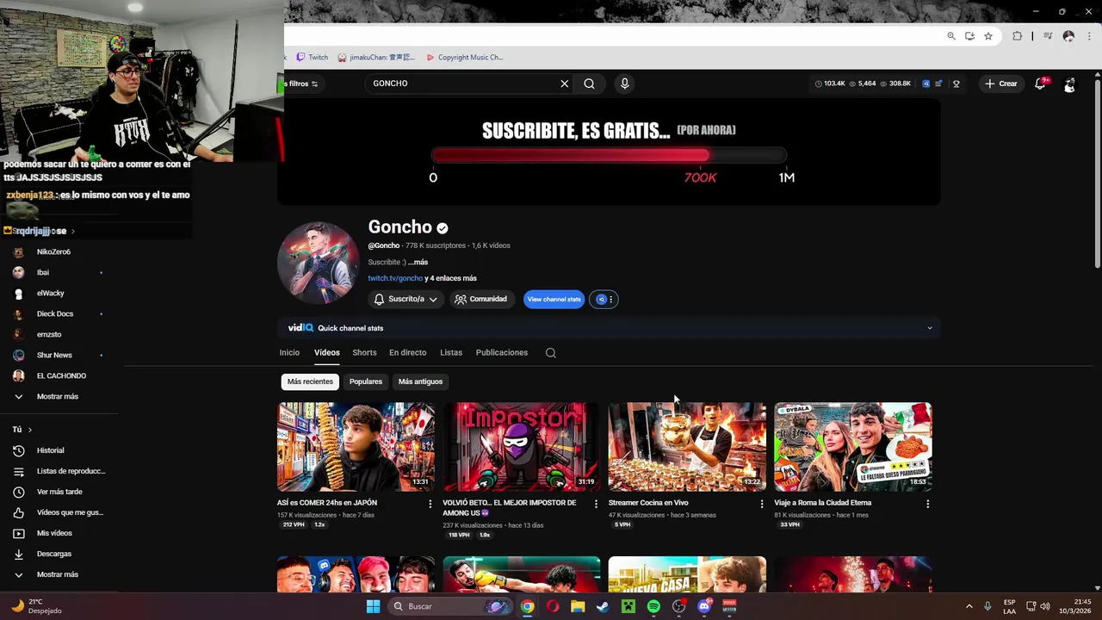Switch to the Inicio tab
The image size is (1102, 620).
tap(289, 352)
